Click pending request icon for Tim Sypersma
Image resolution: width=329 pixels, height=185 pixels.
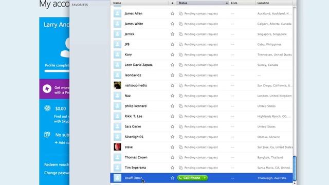point(180,168)
